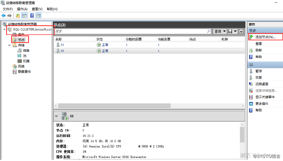Select the 节点 item in the tree

pyautogui.click(x=21, y=40)
